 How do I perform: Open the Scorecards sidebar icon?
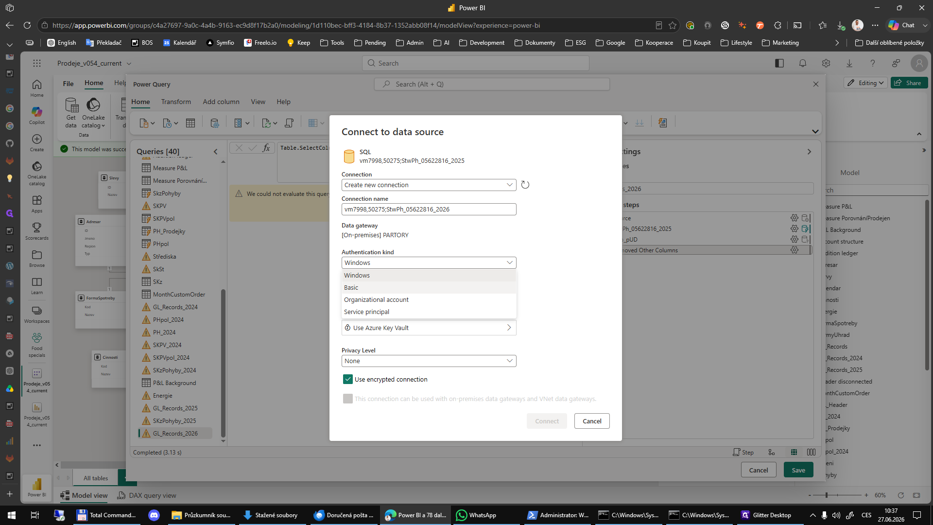tap(37, 231)
